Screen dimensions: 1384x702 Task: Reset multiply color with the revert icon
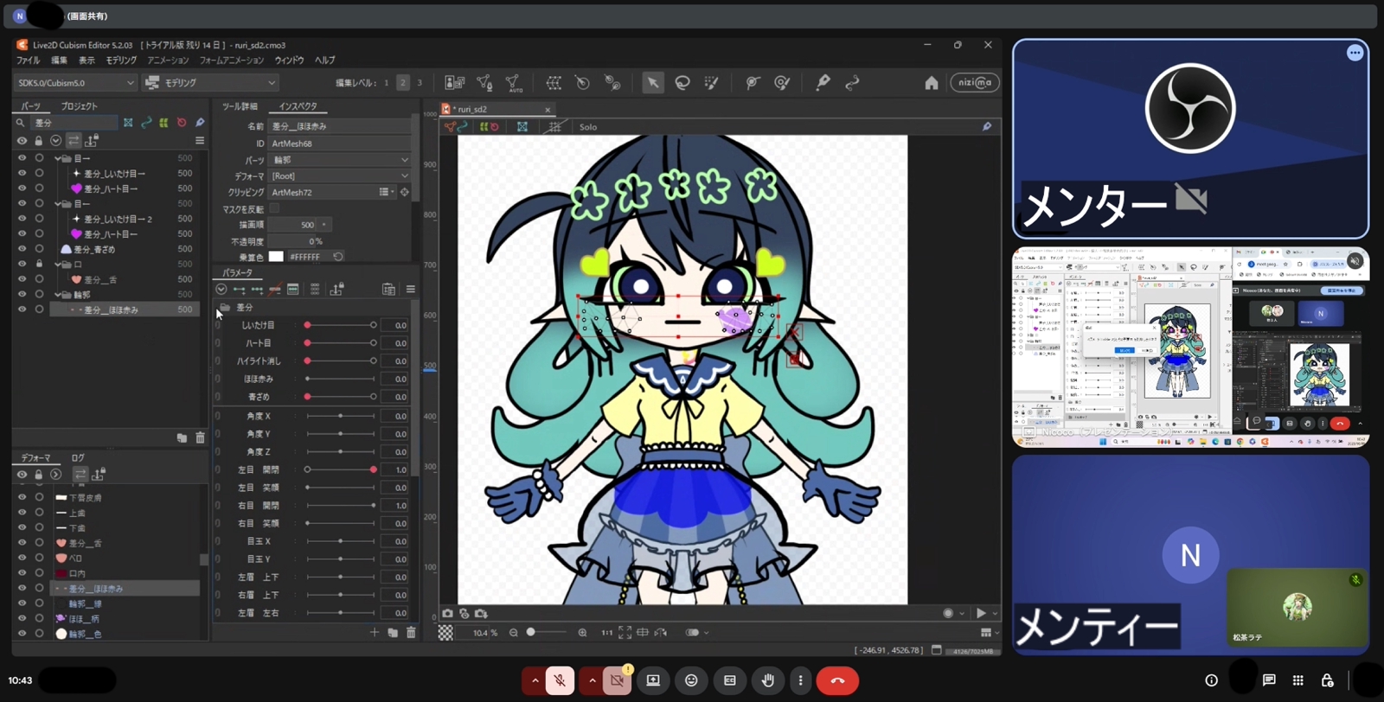338,257
